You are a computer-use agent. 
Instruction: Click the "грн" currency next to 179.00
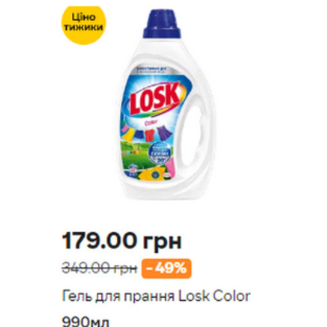click(162, 241)
